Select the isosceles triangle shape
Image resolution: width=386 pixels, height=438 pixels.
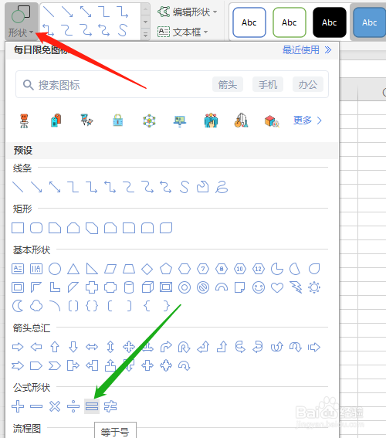(73, 269)
